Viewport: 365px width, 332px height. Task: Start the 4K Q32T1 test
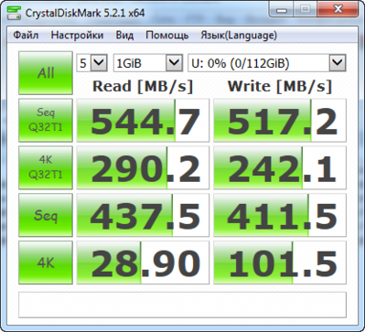pos(46,167)
